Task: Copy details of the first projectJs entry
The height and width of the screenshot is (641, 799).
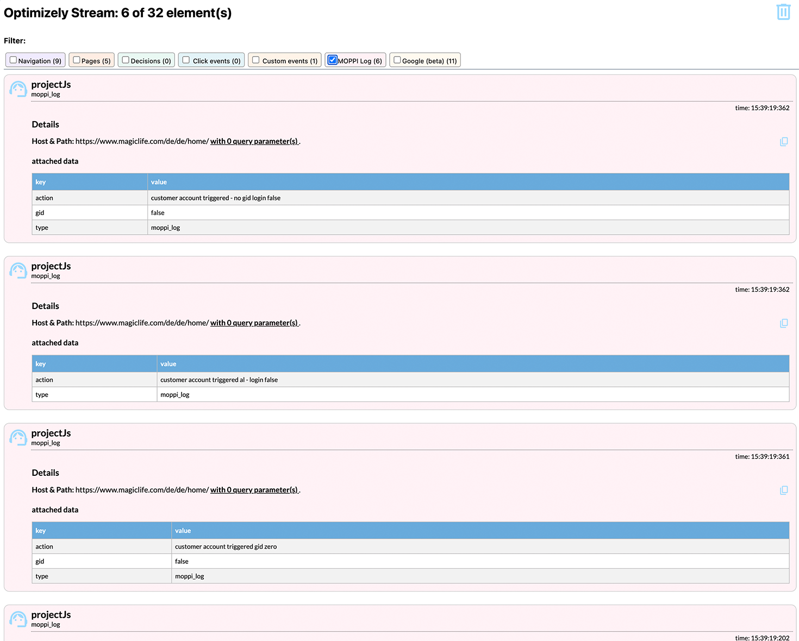Action: click(x=784, y=142)
